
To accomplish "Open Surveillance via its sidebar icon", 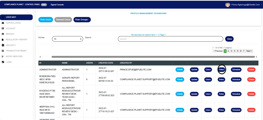I will tap(3, 23).
